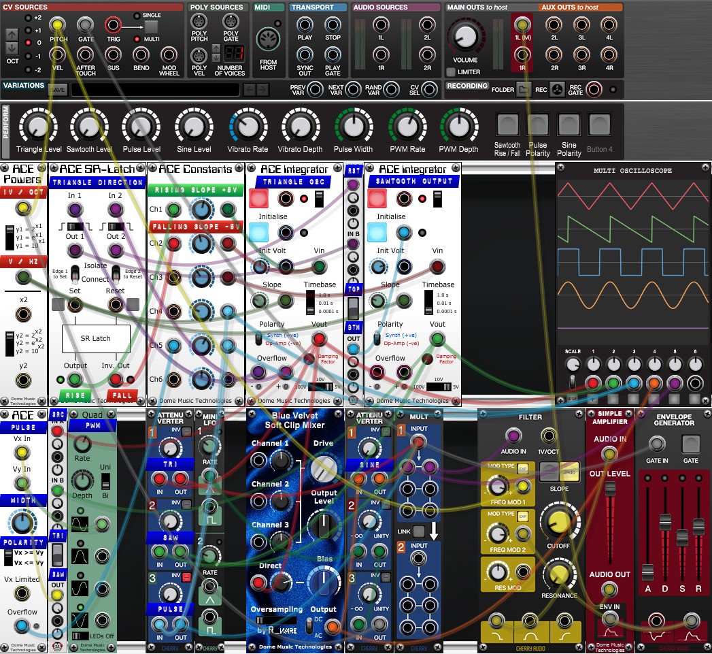Toggle the EXP button for FREQ MOD 1
Image resolution: width=712 pixels, height=654 pixels.
coord(523,469)
